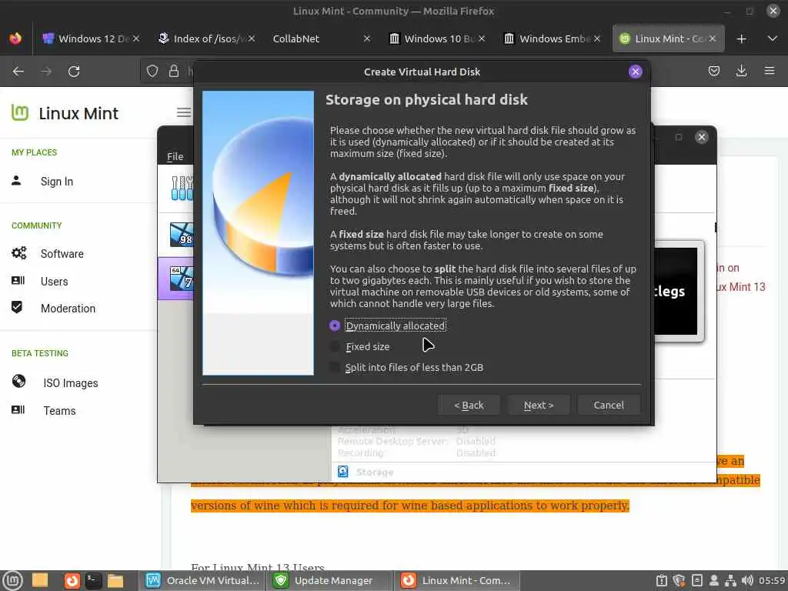Open the Users page in sidebar
Viewport: 788px width, 591px height.
54,282
